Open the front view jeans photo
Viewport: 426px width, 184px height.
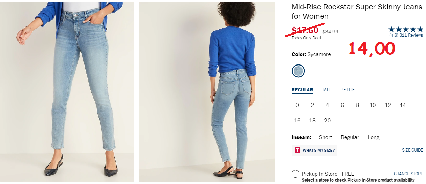click(x=67, y=92)
